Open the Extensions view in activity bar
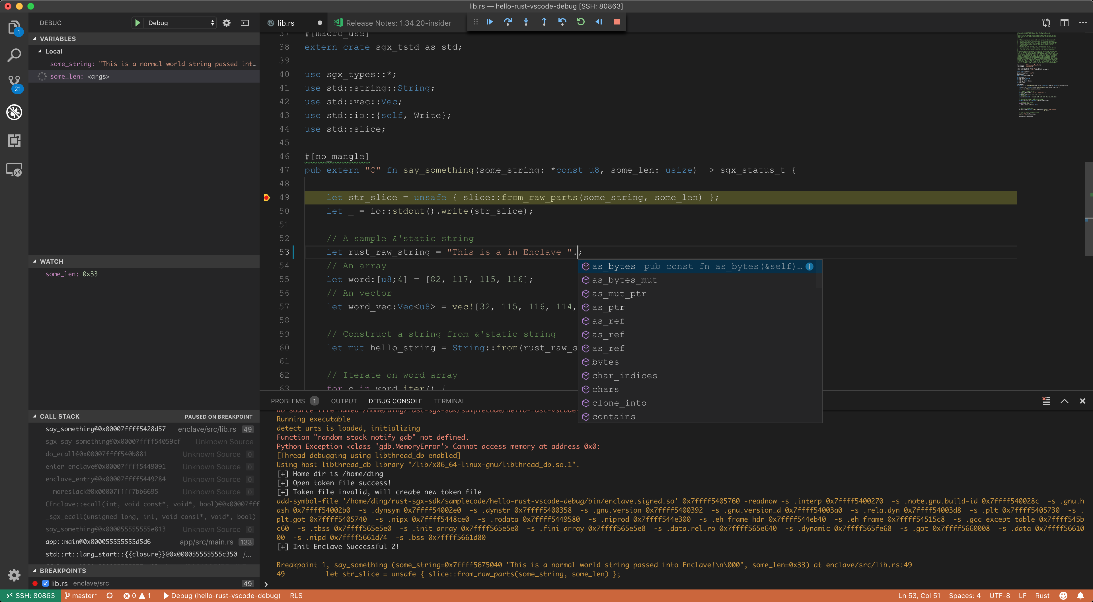 [x=15, y=140]
